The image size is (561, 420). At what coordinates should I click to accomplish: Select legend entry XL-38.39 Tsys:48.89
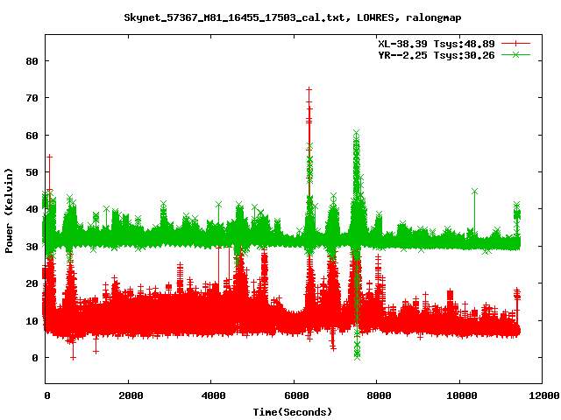click(x=437, y=44)
